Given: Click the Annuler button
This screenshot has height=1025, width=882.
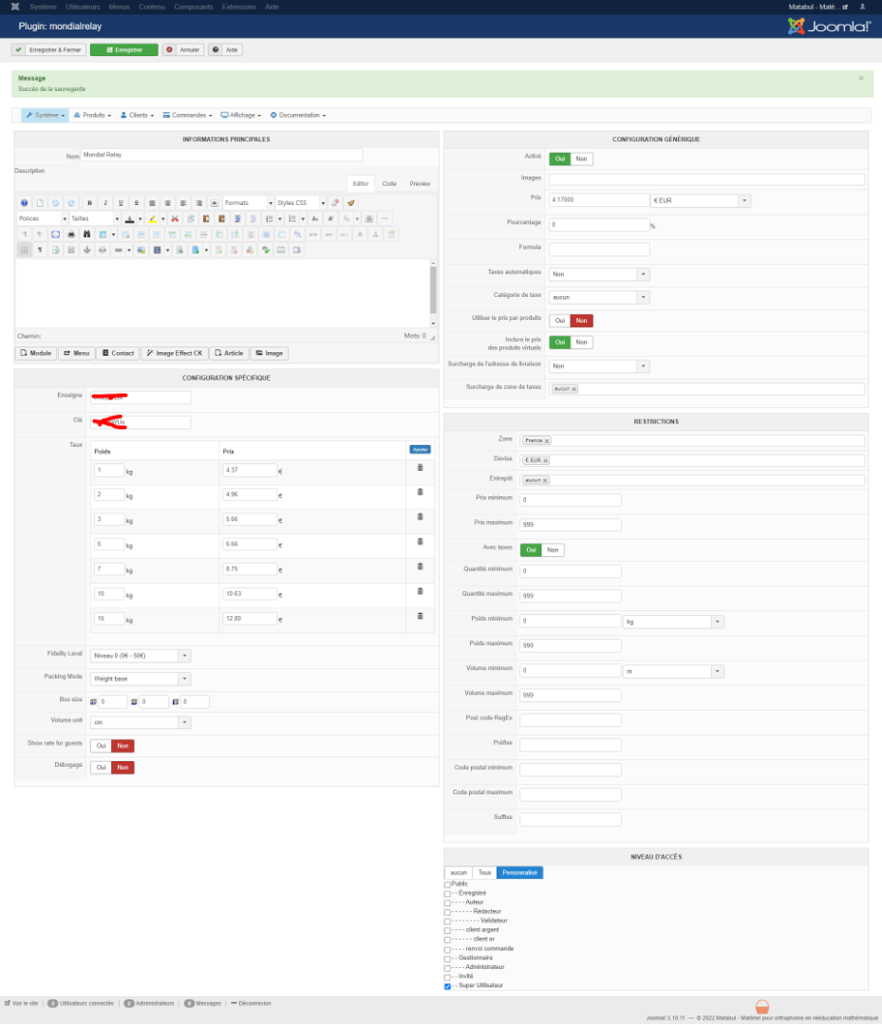Looking at the screenshot, I should pyautogui.click(x=182, y=49).
